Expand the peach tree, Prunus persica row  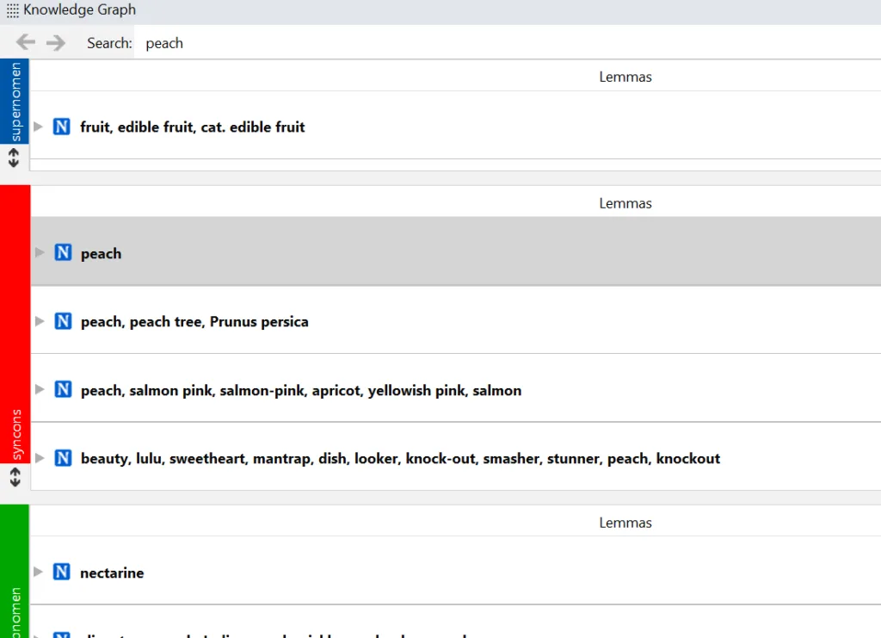click(39, 321)
